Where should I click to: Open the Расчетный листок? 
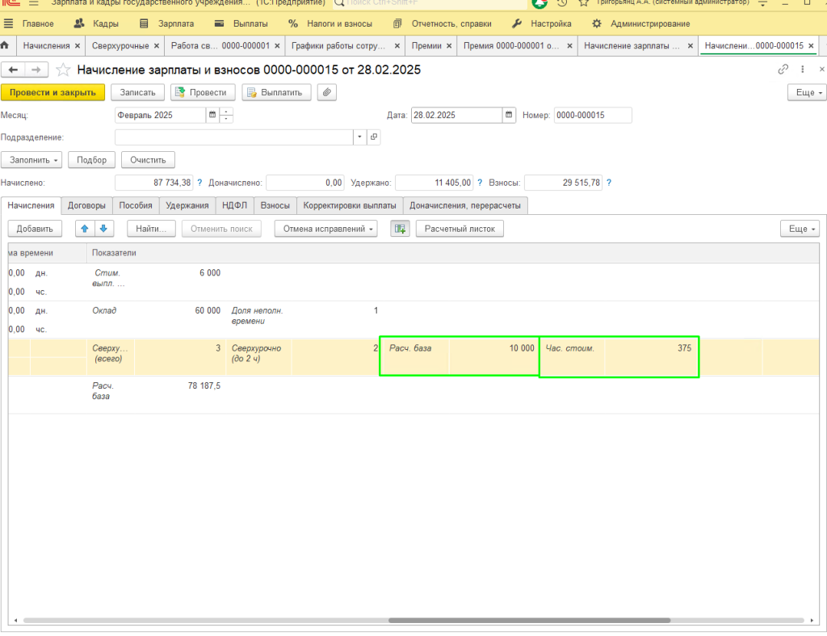click(460, 229)
